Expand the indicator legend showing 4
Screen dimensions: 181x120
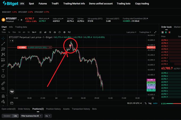click(11, 41)
